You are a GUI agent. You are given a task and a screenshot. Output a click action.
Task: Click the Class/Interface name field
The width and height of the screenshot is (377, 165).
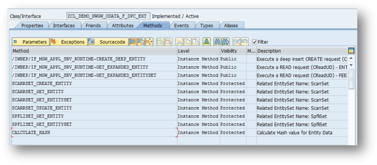109,16
